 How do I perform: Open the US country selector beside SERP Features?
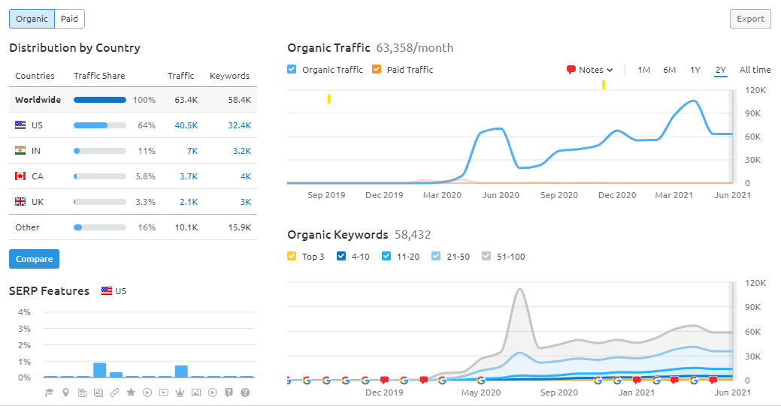pyautogui.click(x=114, y=291)
